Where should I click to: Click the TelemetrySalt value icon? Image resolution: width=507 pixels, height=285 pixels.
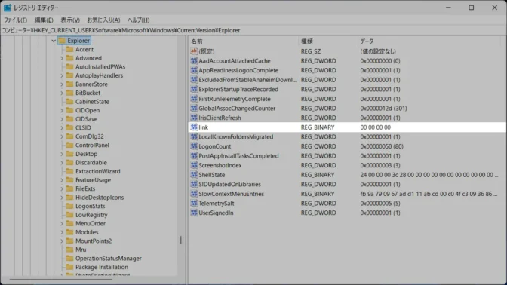[x=194, y=204]
